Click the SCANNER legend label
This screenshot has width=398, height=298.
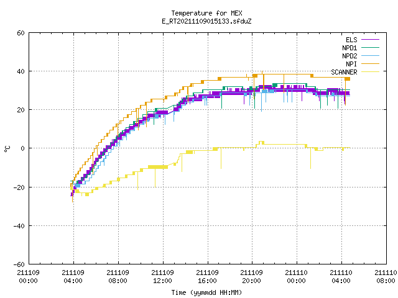pos(344,72)
